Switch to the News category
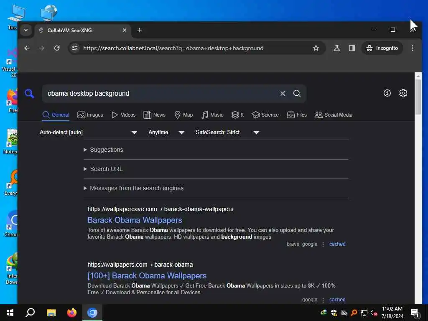The width and height of the screenshot is (428, 321). pos(155,115)
